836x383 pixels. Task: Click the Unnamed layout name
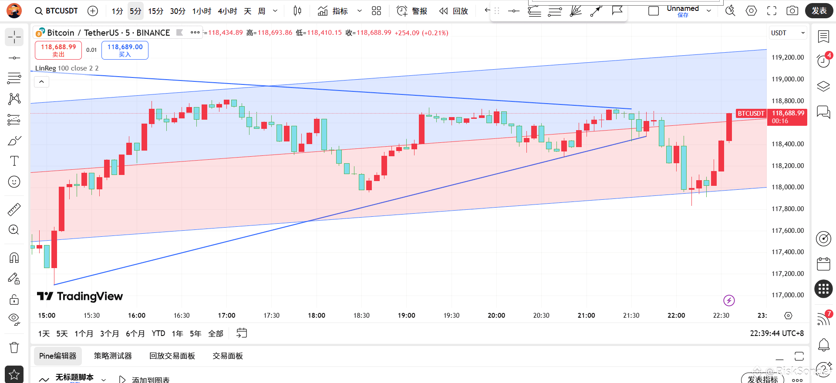[683, 8]
